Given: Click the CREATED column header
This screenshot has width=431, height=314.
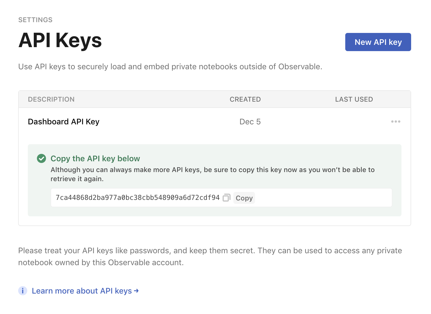Looking at the screenshot, I should [x=245, y=99].
